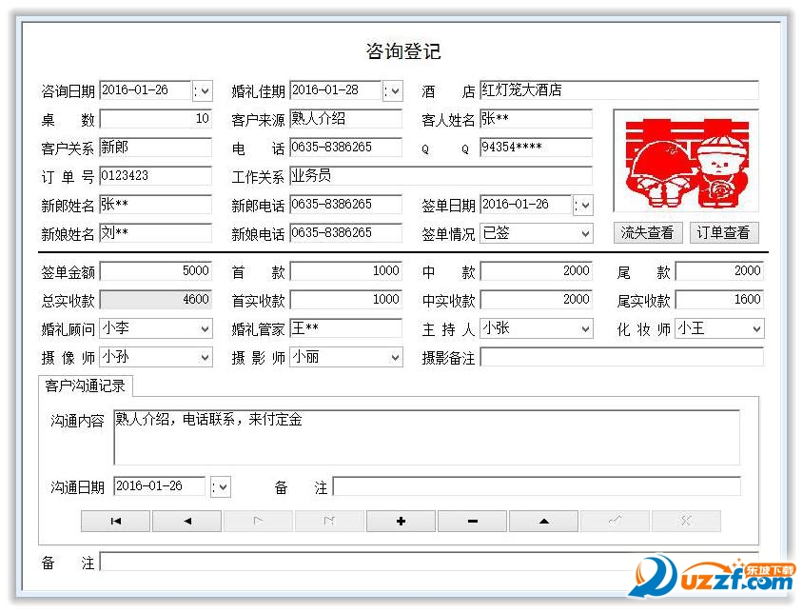Expand the 签单情况 status dropdown showing 已签
Image resolution: width=803 pixels, height=613 pixels.
(x=583, y=233)
